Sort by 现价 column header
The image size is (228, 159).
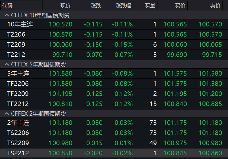65,6
